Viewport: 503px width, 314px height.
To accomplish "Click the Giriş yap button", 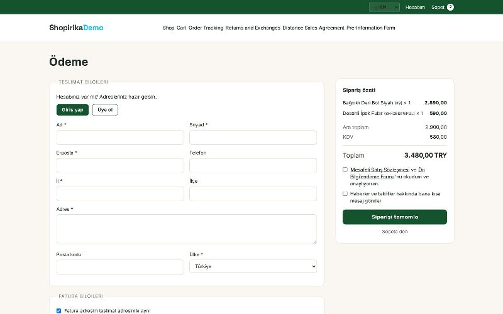I will pos(72,110).
